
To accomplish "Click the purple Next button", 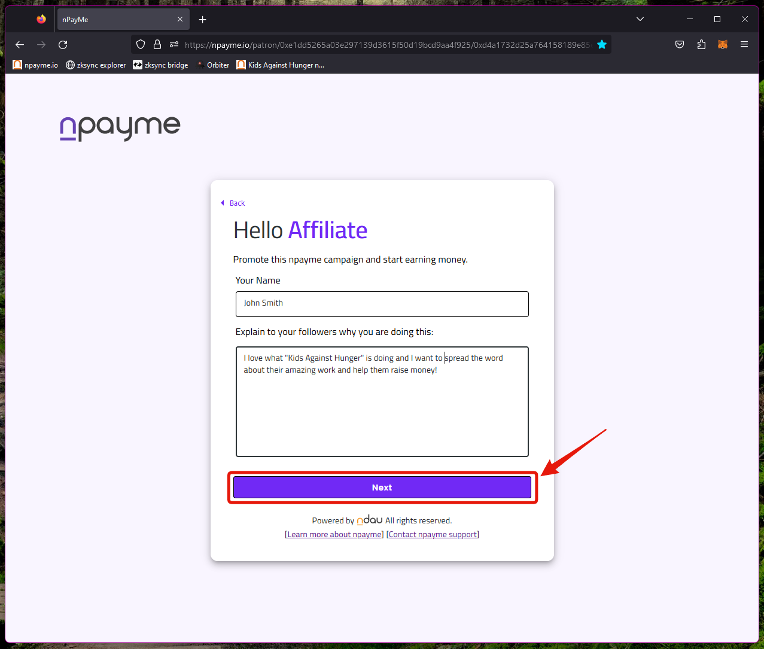I will pos(382,487).
